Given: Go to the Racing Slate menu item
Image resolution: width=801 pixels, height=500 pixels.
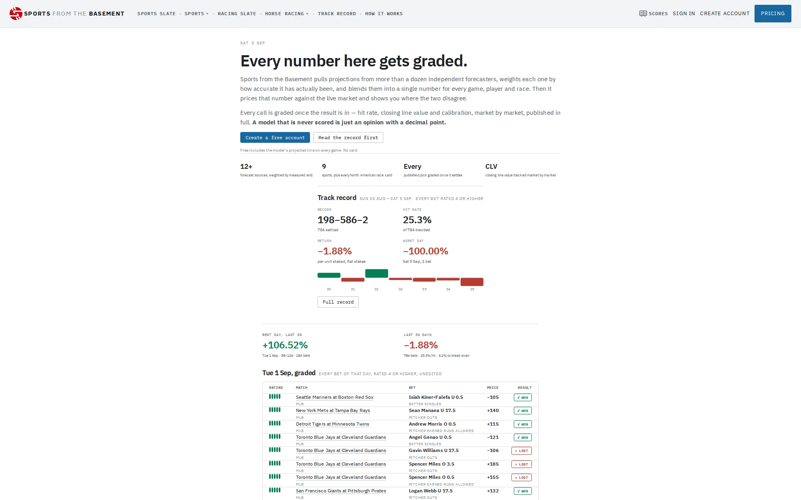Looking at the screenshot, I should tap(237, 14).
